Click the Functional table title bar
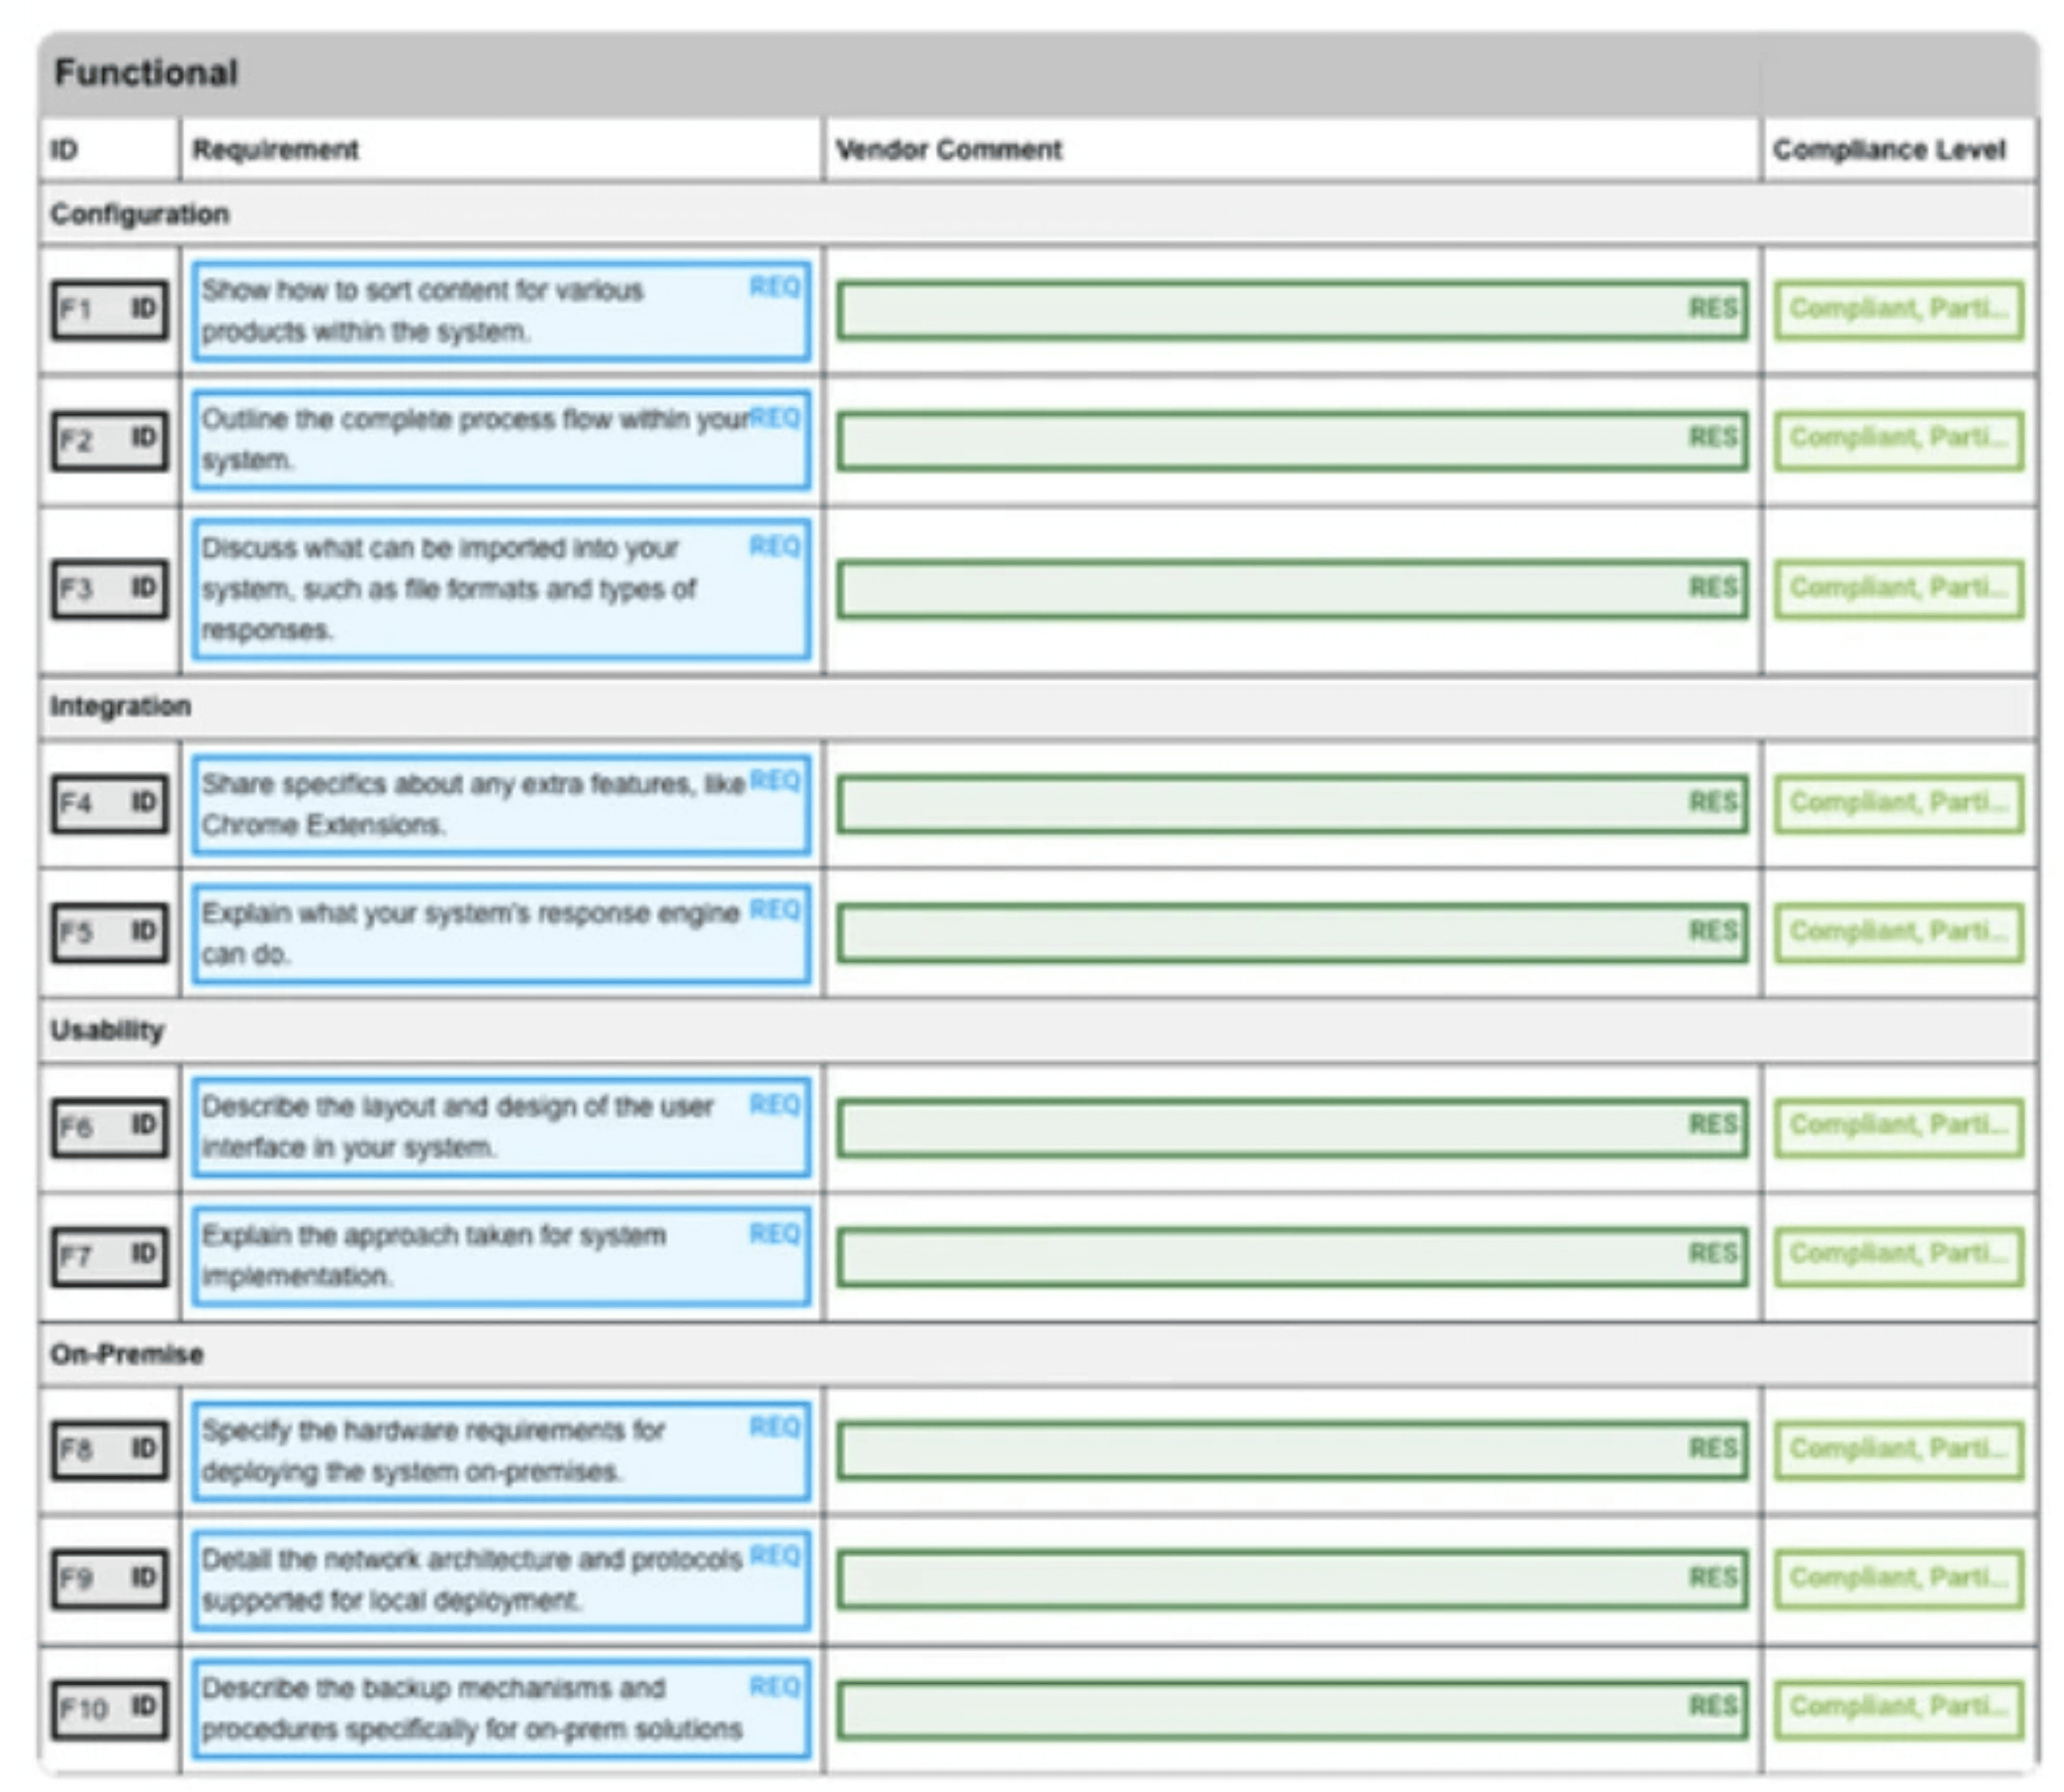The image size is (2064, 1792). point(146,73)
